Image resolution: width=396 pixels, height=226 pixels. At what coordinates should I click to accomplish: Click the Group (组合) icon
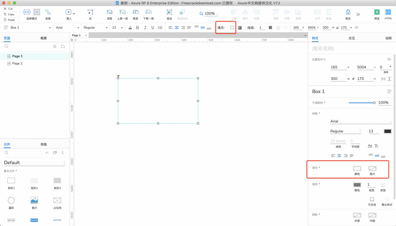tap(169, 12)
